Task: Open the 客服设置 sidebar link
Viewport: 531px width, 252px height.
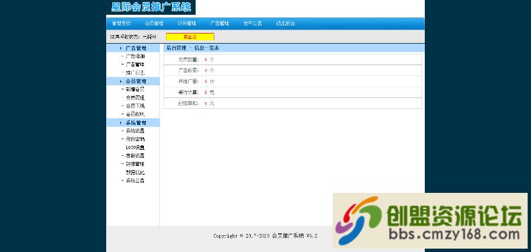Action: pyautogui.click(x=135, y=155)
